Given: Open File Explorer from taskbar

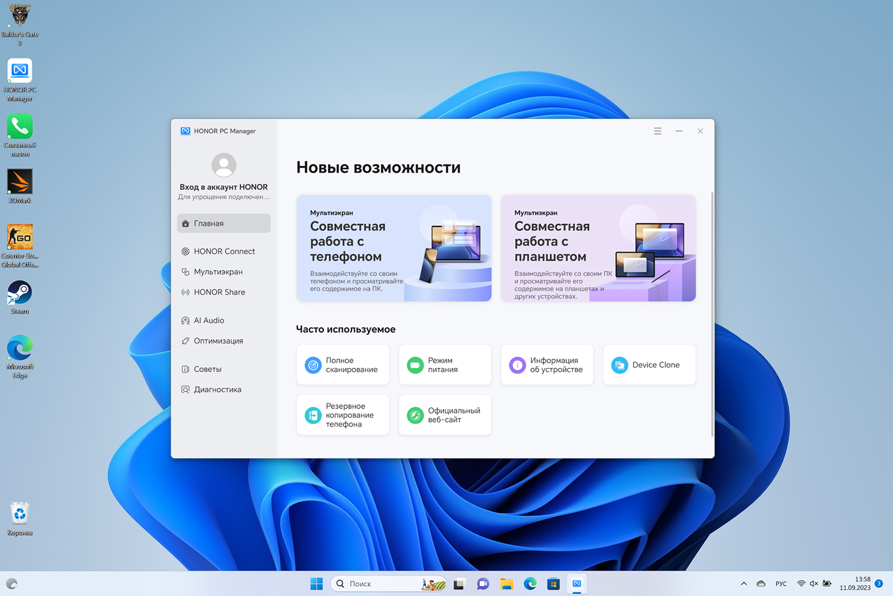Looking at the screenshot, I should click(x=506, y=584).
